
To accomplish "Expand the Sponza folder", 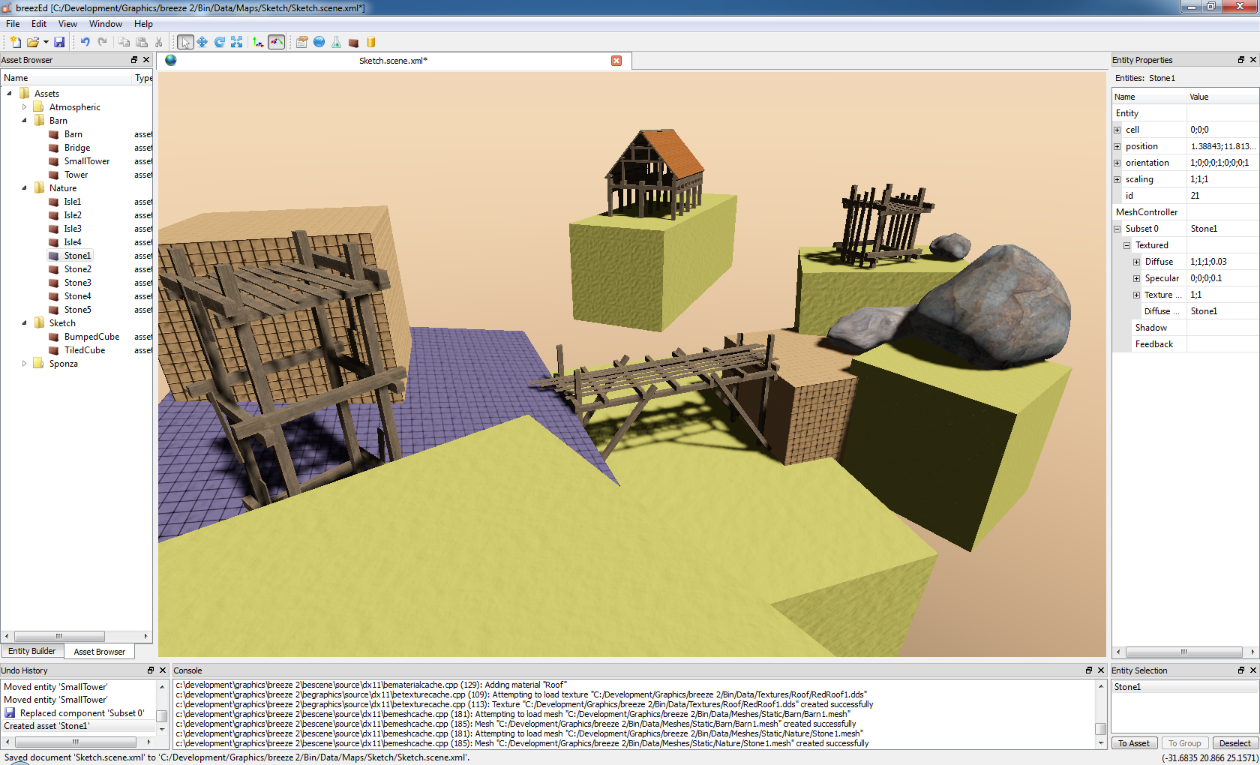I will click(24, 364).
